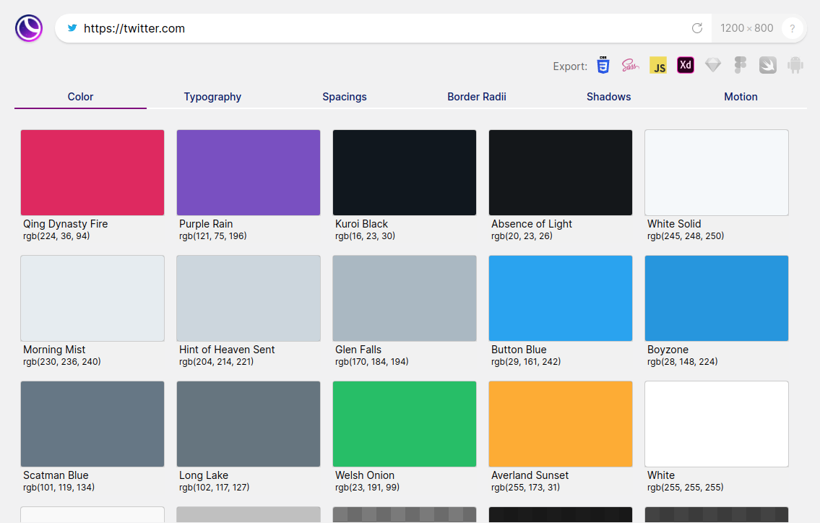Select the Scatman Blue swatch
This screenshot has width=820, height=523.
pos(92,423)
